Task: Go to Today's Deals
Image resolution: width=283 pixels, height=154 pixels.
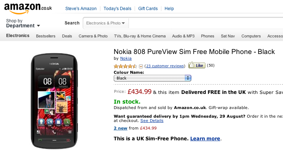Action: coord(117,9)
